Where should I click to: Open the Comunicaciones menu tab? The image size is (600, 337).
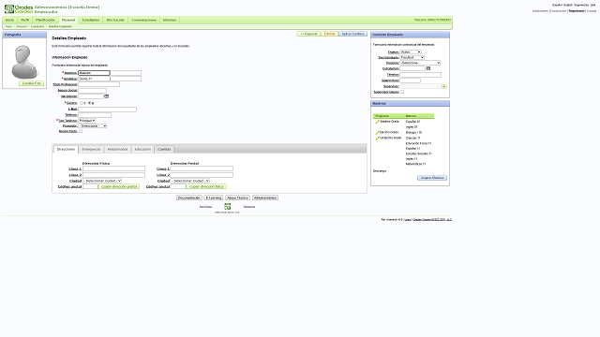[143, 20]
